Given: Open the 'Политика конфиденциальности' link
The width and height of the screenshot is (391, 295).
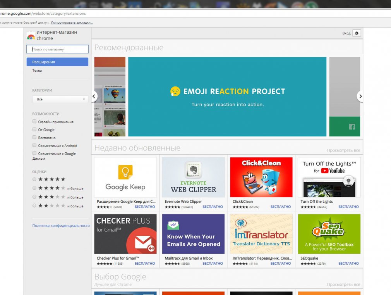Looking at the screenshot, I should pos(61,226).
